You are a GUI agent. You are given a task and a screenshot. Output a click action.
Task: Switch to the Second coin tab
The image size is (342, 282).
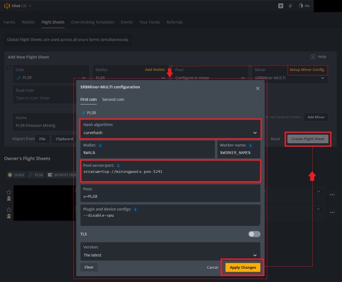113,99
